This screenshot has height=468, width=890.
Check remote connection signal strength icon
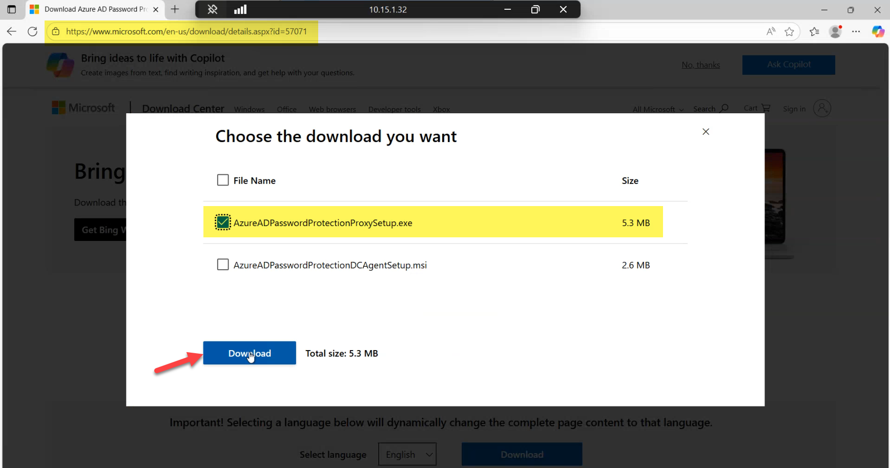240,9
